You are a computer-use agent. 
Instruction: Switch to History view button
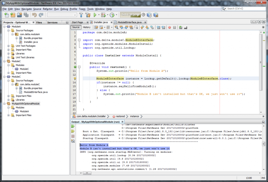click(x=87, y=27)
